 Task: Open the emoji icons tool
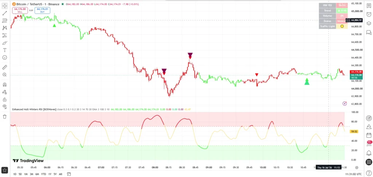click(4, 57)
